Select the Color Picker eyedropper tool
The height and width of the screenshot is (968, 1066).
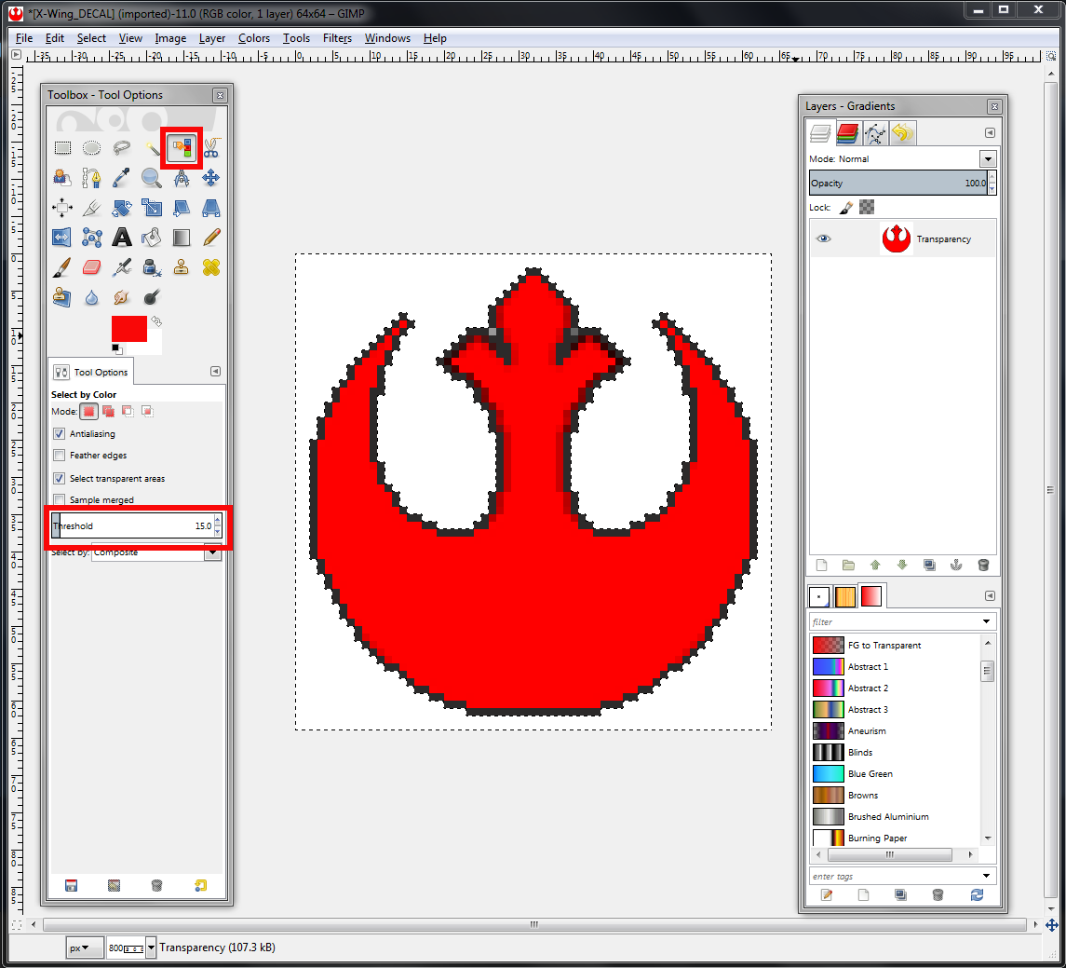pos(122,178)
